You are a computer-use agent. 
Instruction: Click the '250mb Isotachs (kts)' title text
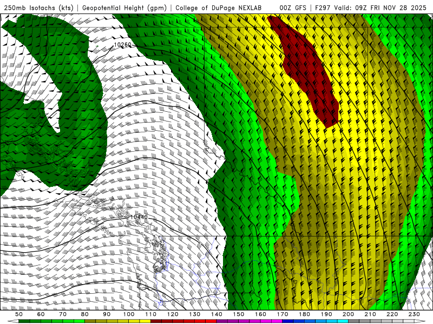(38, 8)
